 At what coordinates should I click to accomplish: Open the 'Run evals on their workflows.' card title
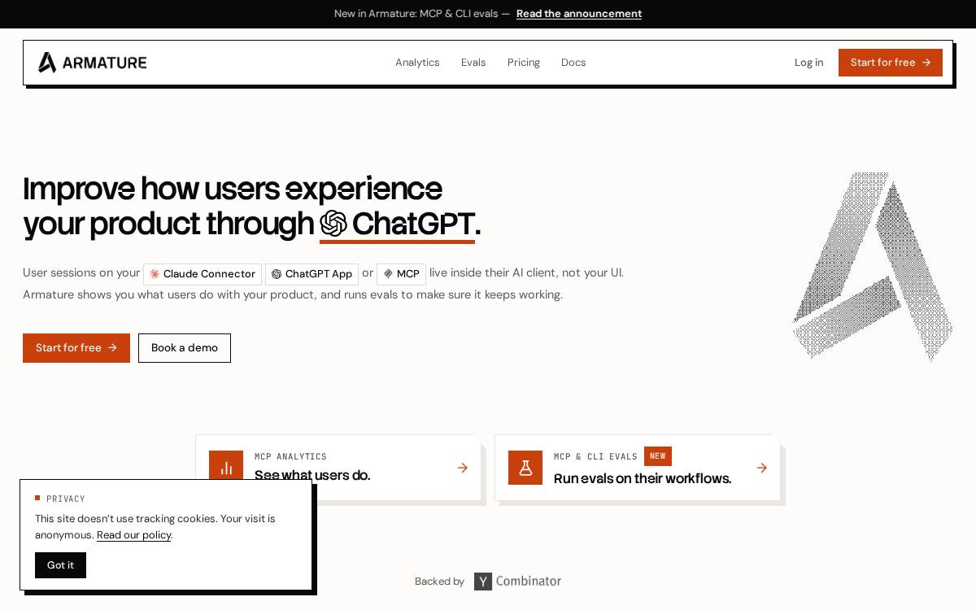(x=643, y=478)
